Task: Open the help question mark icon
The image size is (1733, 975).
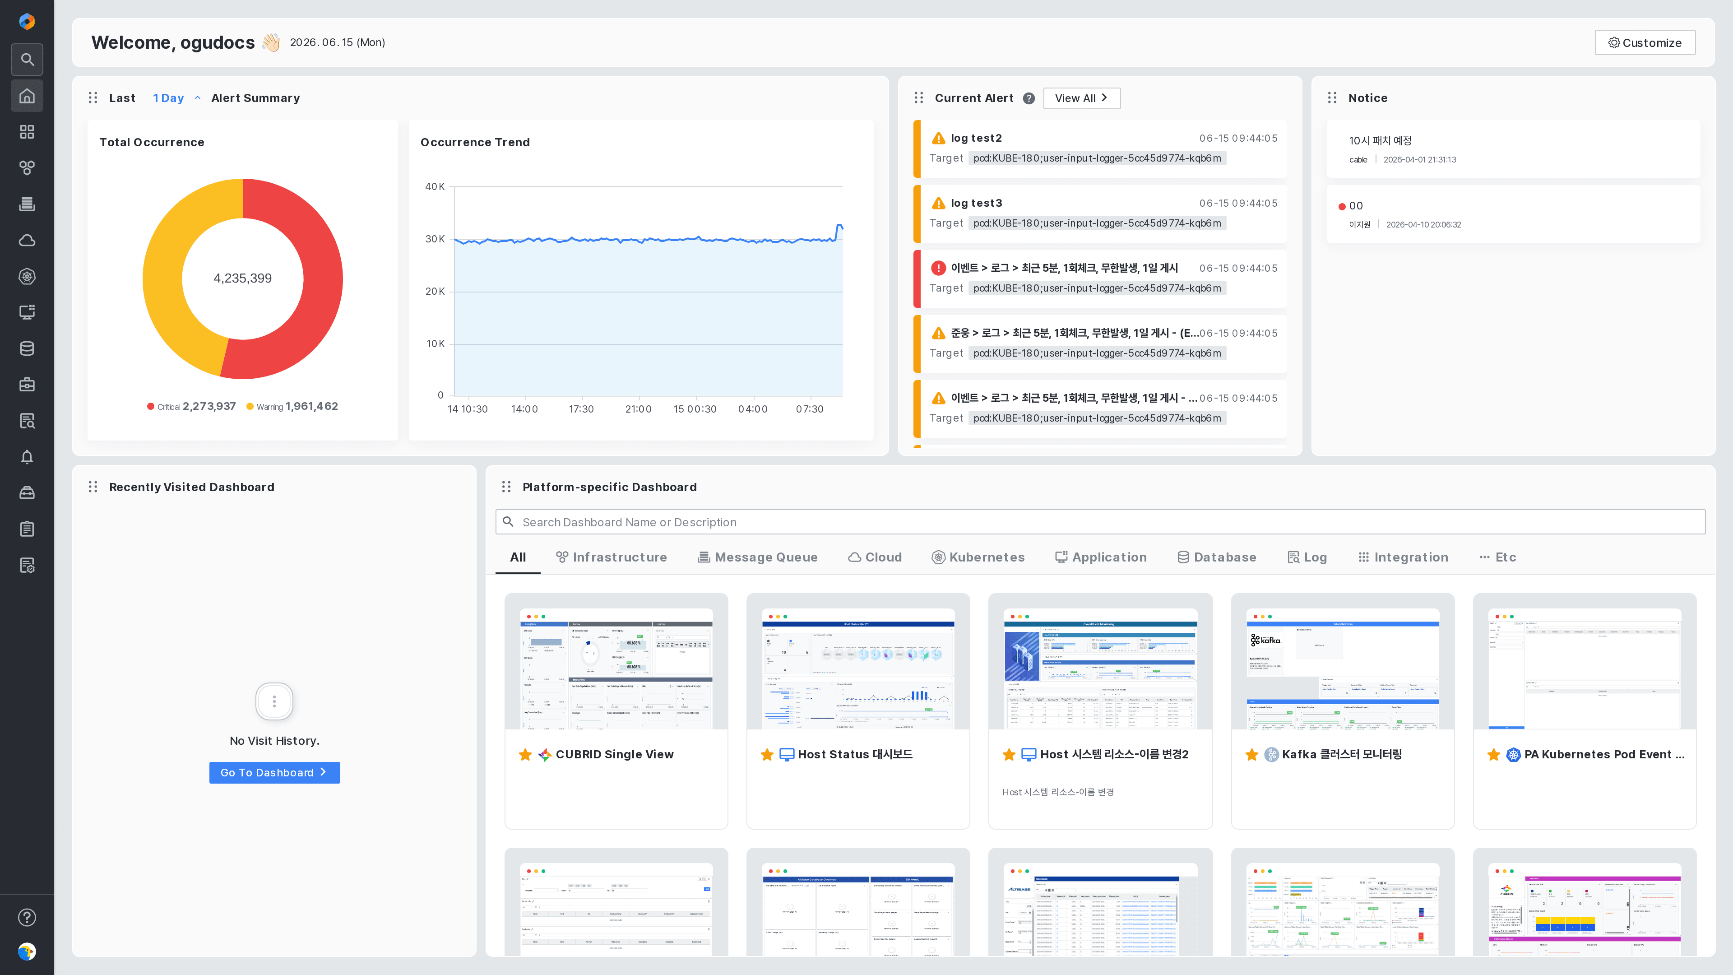Action: (27, 917)
